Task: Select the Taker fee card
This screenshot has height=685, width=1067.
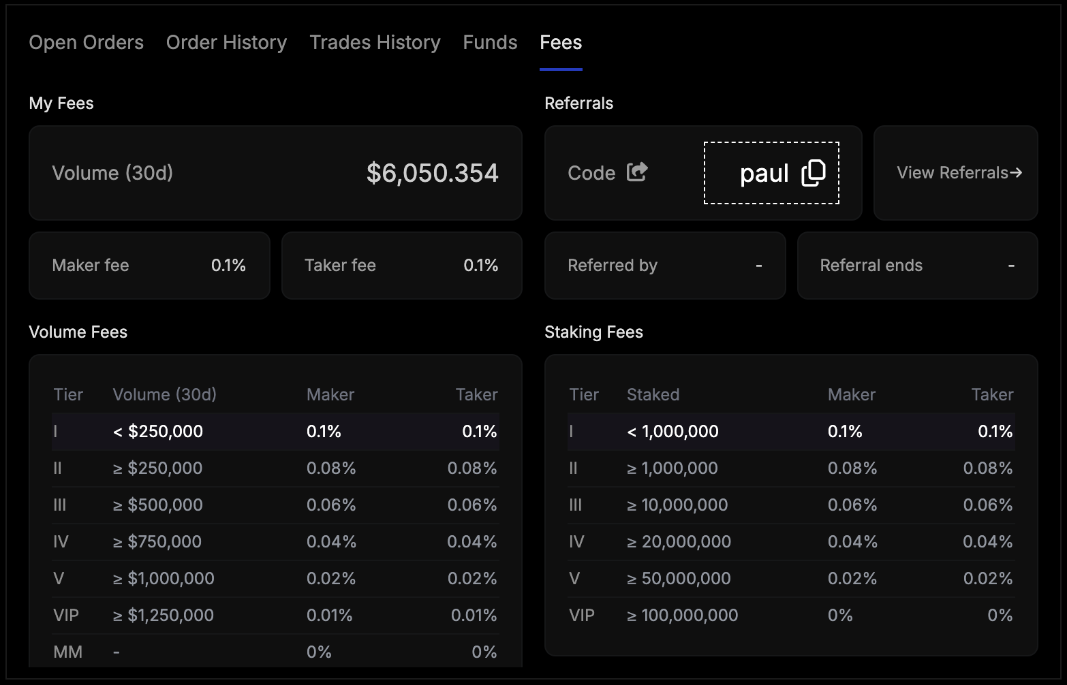Action: point(401,266)
